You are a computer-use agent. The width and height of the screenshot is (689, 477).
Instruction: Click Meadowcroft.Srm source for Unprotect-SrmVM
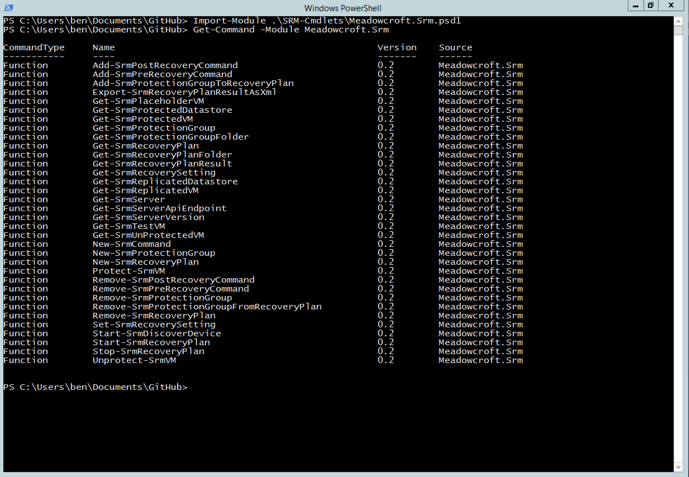point(481,361)
